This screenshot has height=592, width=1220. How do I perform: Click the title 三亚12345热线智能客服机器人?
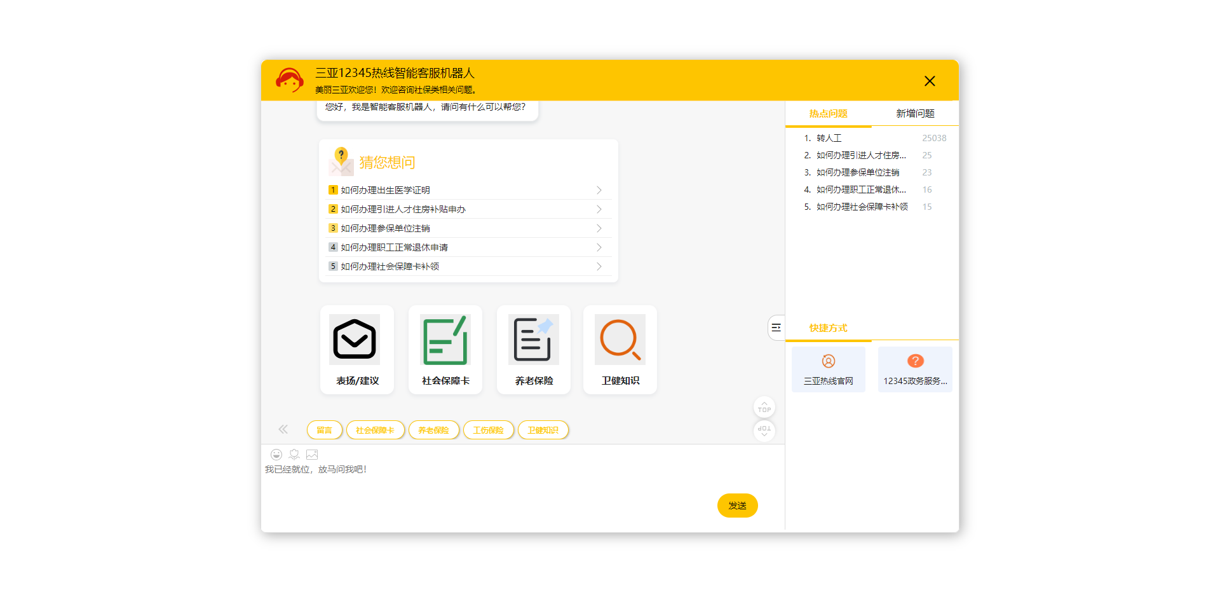point(395,73)
